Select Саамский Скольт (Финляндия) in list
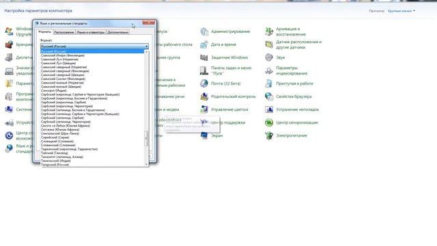The height and width of the screenshot is (246, 437). point(92,79)
